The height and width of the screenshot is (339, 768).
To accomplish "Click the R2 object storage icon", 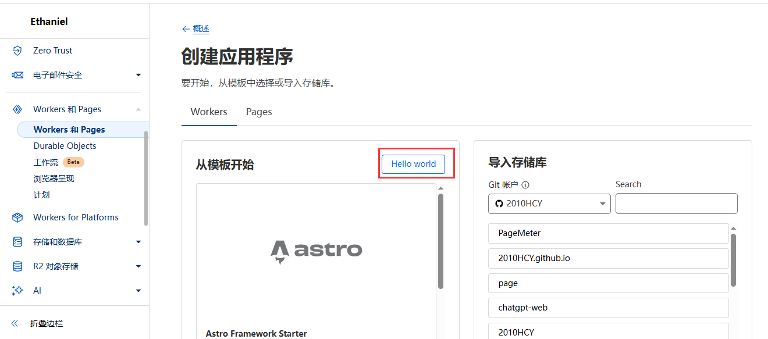I will pos(17,266).
